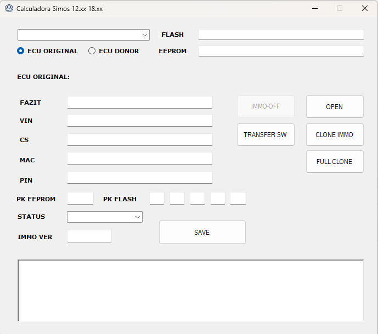This screenshot has height=334, width=378.
Task: Expand the top-left ECU type dropdown
Action: click(83, 35)
